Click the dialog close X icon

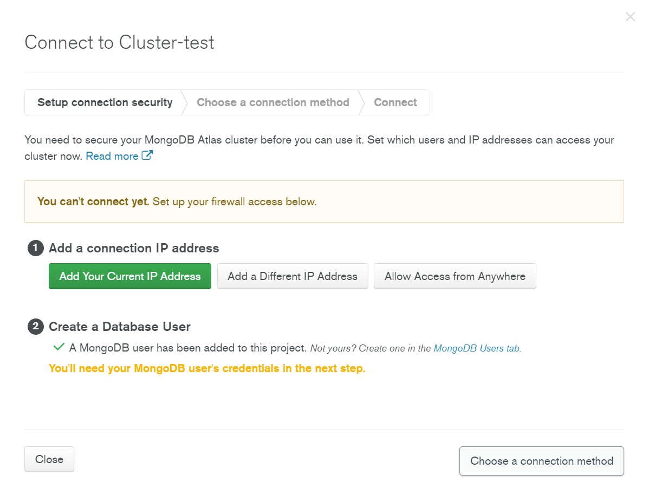(630, 16)
